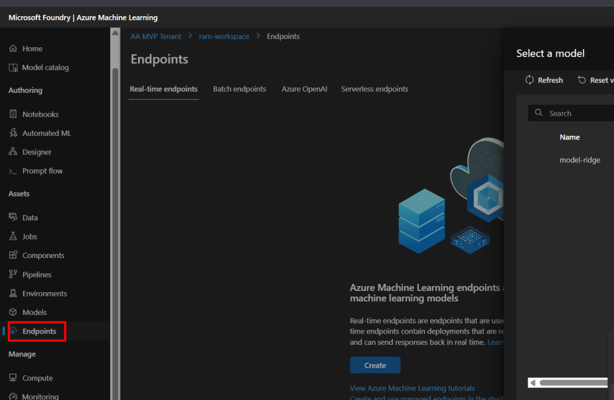614x400 pixels.
Task: Open Prompt flow icon in sidebar
Action: [13, 171]
